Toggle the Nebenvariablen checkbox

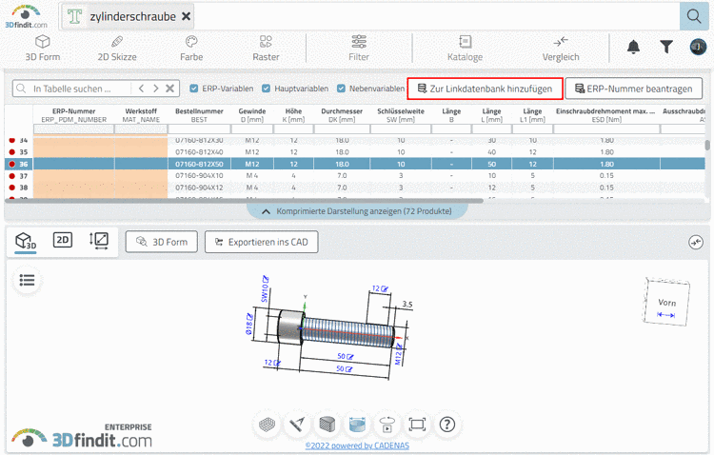pyautogui.click(x=341, y=89)
